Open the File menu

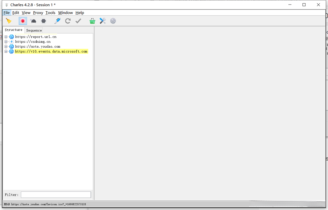pyautogui.click(x=6, y=13)
